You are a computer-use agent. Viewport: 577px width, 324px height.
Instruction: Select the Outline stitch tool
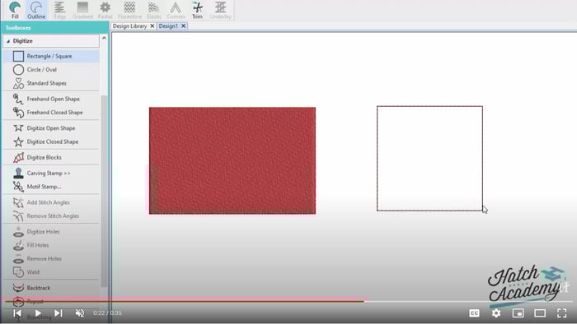(36, 10)
